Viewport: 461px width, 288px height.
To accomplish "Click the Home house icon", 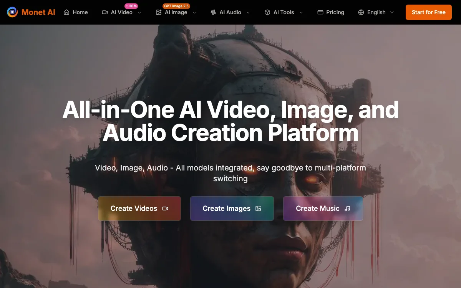I will (66, 12).
